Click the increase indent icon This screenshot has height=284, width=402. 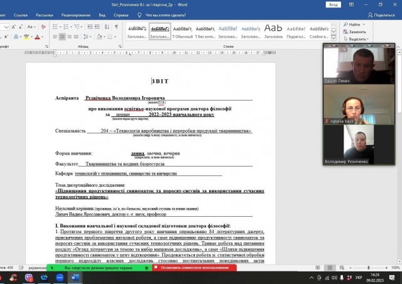pyautogui.click(x=95, y=26)
